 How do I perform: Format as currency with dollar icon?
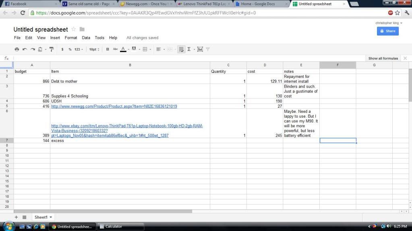click(x=62, y=49)
